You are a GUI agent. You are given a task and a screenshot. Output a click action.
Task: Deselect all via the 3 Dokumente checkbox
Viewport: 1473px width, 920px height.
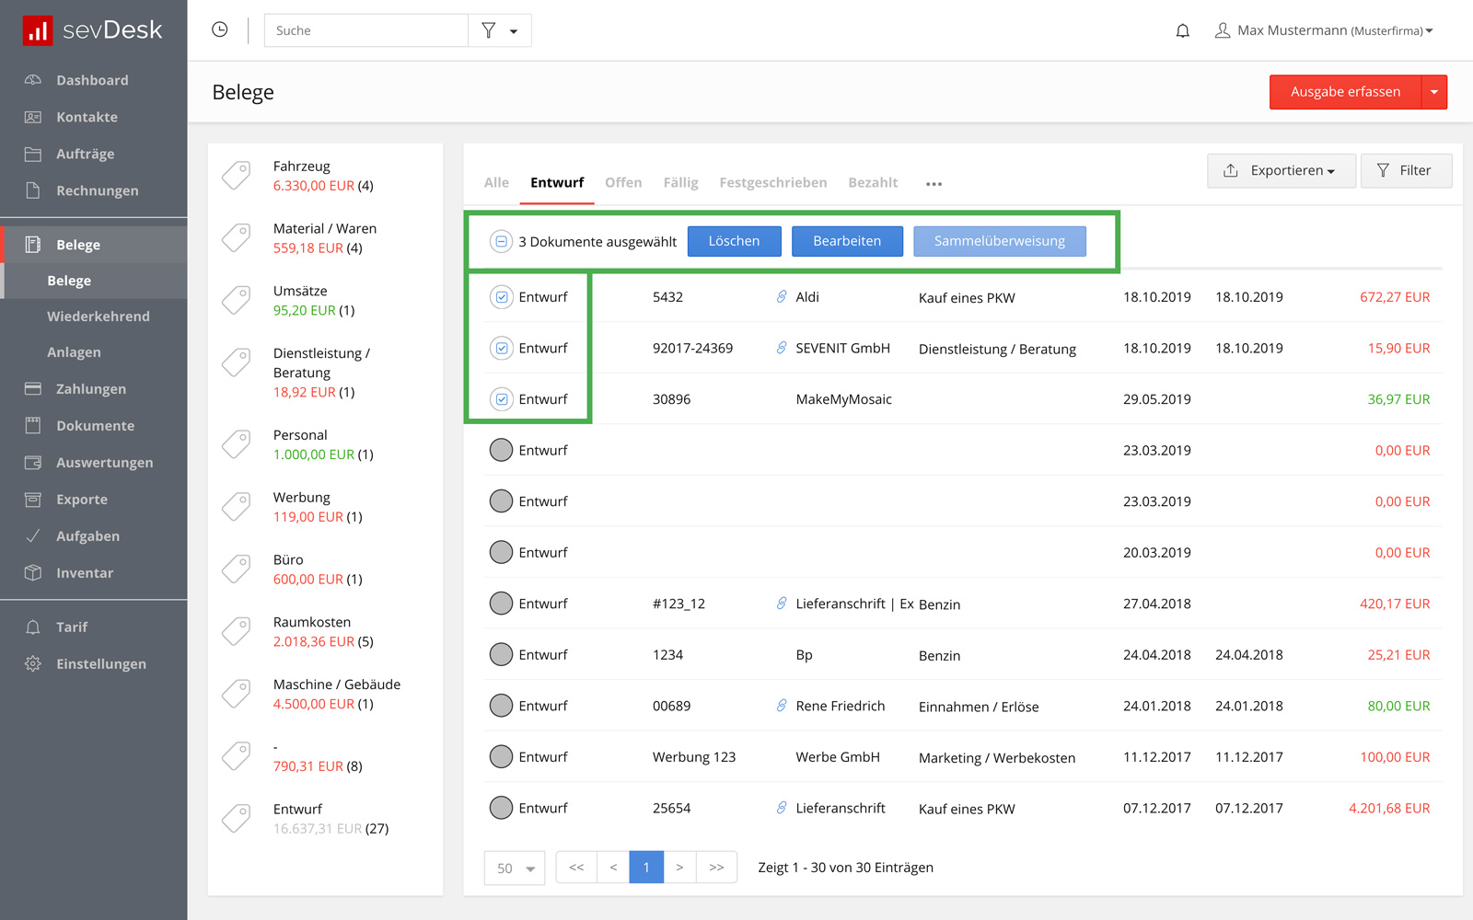click(501, 241)
